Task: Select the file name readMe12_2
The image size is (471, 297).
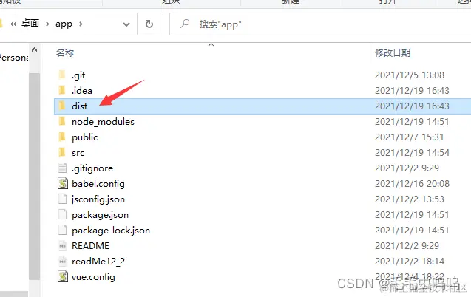Action: tap(98, 262)
